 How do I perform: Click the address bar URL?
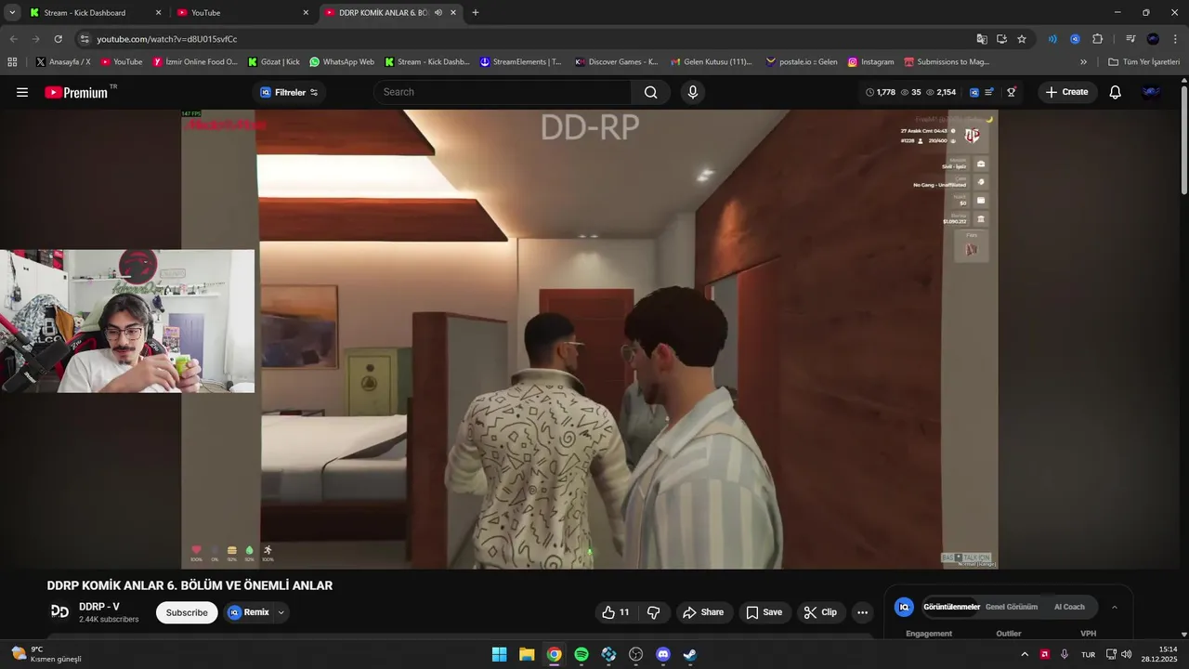click(x=167, y=39)
